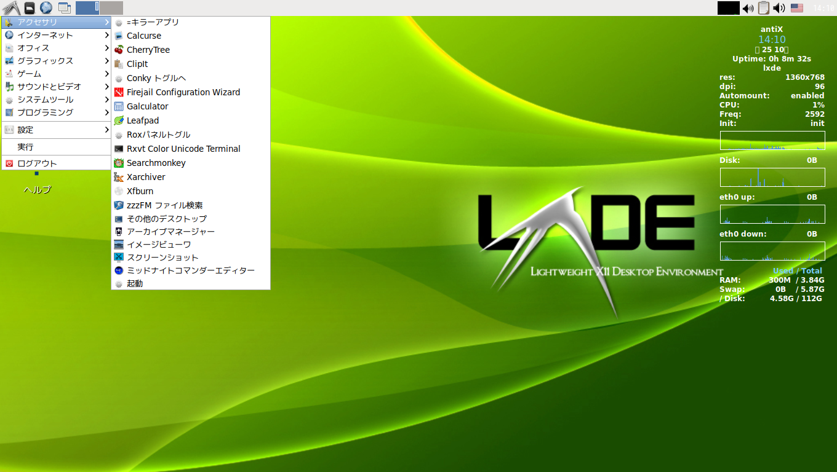Open the file manager from the panel
Viewport: 837px width, 472px height.
pos(29,8)
